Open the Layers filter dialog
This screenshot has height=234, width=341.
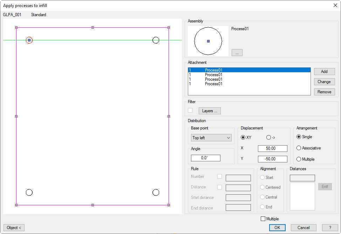click(210, 111)
